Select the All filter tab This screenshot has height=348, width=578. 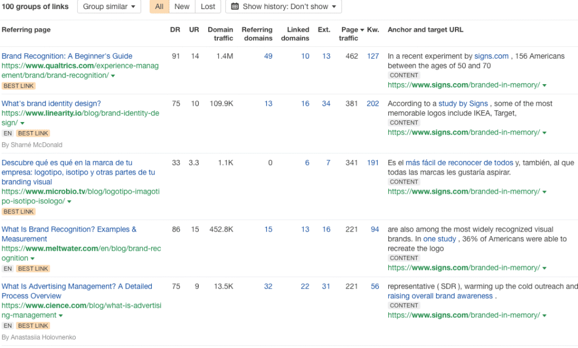click(x=160, y=7)
